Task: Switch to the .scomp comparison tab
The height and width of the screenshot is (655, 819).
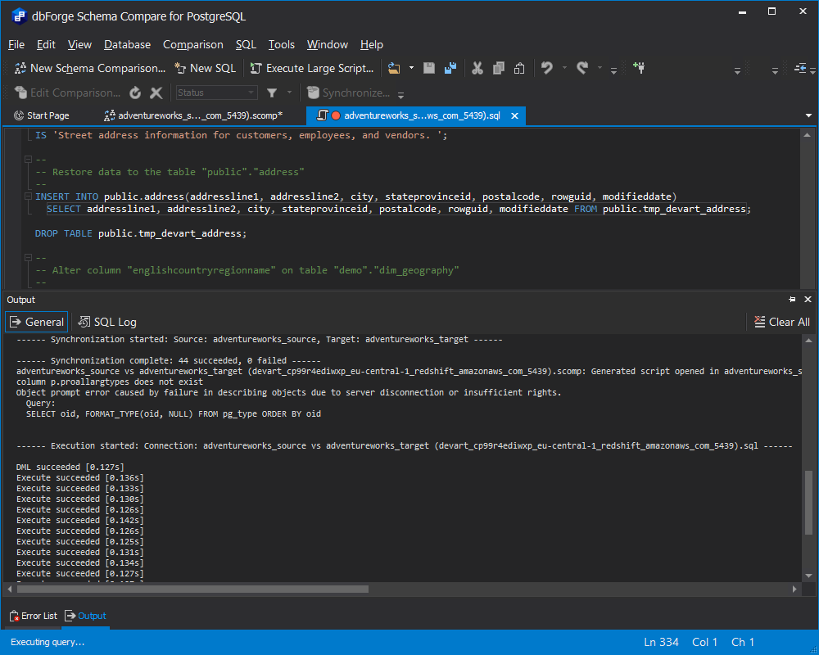Action: coord(193,115)
